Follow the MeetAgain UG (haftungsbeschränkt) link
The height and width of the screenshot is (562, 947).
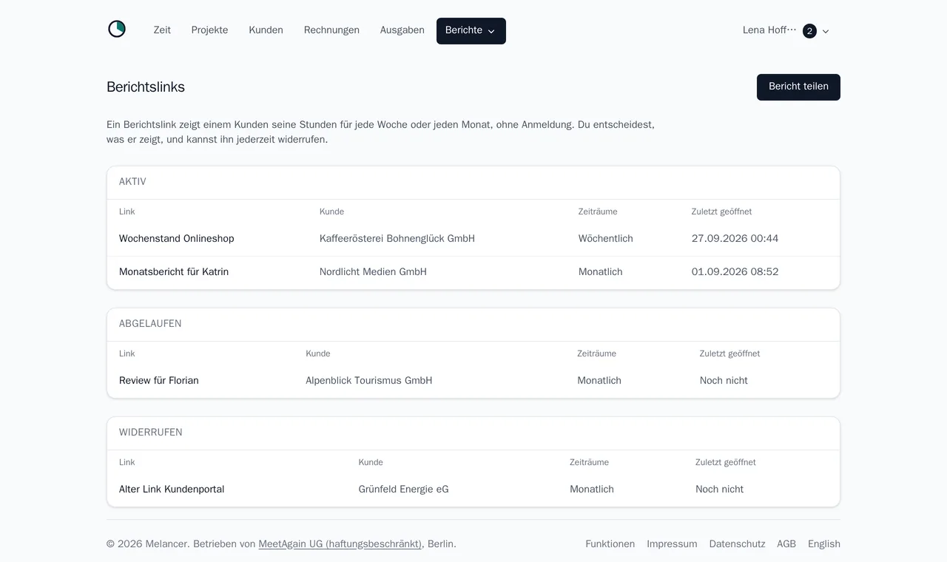tap(340, 544)
